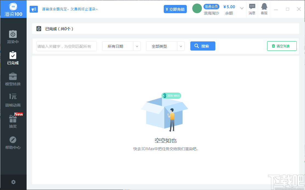The height and width of the screenshot is (190, 305).
Task: Open the settings gear at sidebar bottom
Action: [x=13, y=182]
